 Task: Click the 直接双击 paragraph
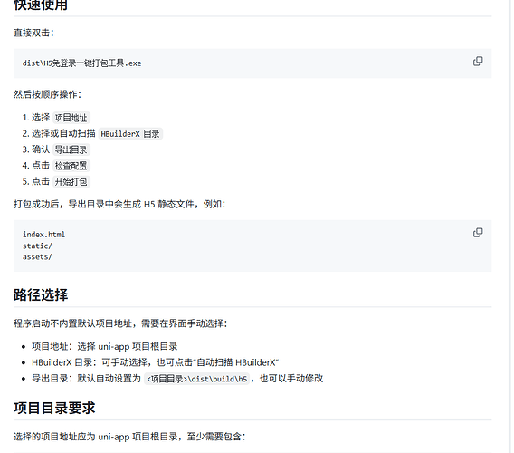(x=33, y=33)
